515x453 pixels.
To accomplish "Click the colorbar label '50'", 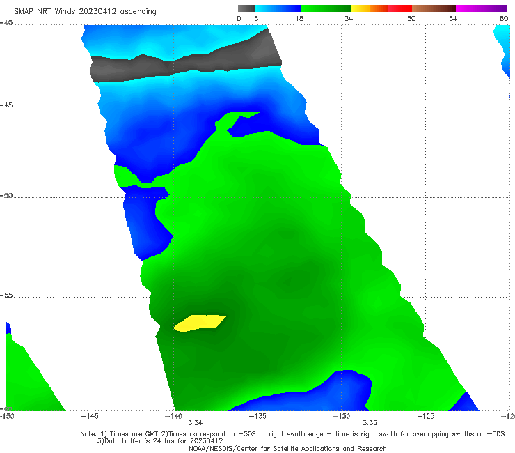I will (411, 18).
